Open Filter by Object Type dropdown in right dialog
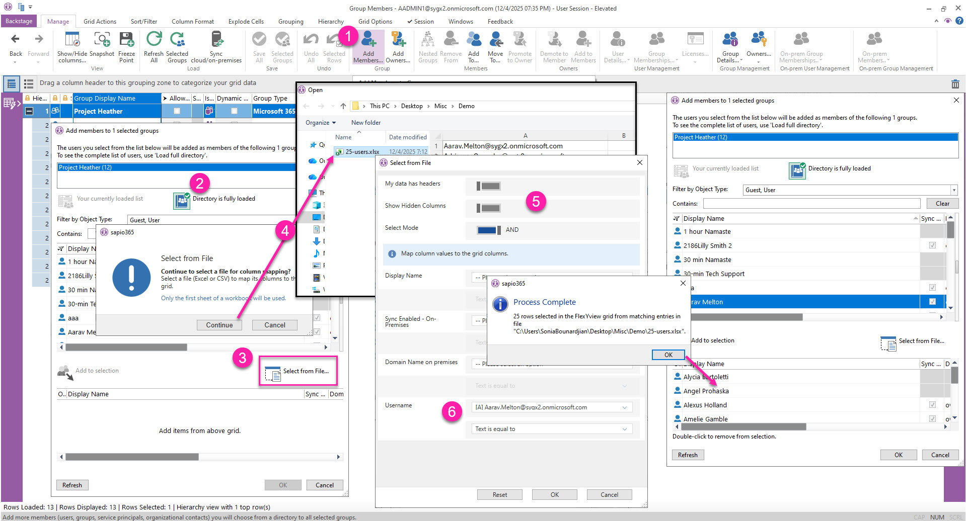The image size is (966, 521). pyautogui.click(x=953, y=190)
